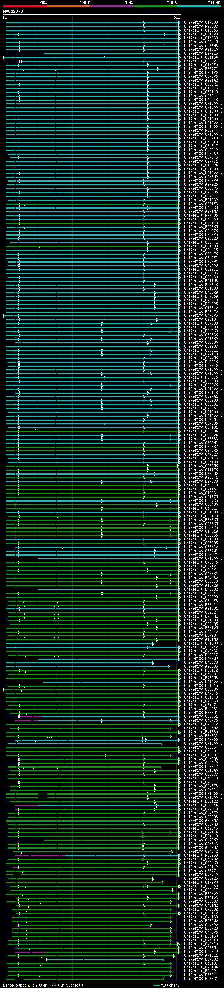Click label UniRef100_Q801L9
The height and width of the screenshot is (988, 224).
point(201,92)
